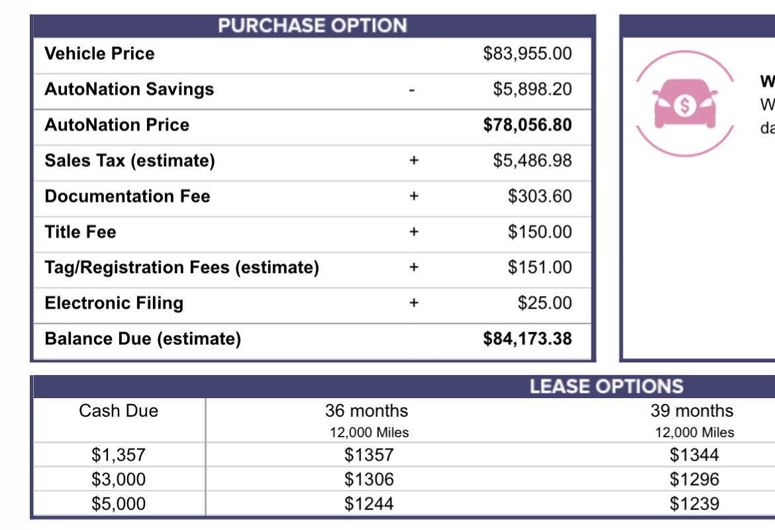The height and width of the screenshot is (530, 775).
Task: Click the LEASE OPTIONS header
Action: point(607,386)
